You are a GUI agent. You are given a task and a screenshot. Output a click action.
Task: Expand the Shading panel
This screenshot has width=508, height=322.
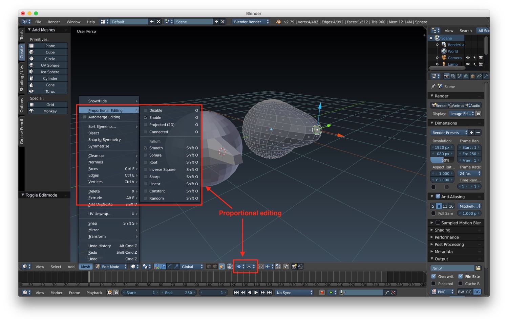pyautogui.click(x=442, y=230)
